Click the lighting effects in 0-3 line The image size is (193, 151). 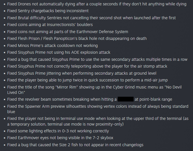tap(58, 131)
